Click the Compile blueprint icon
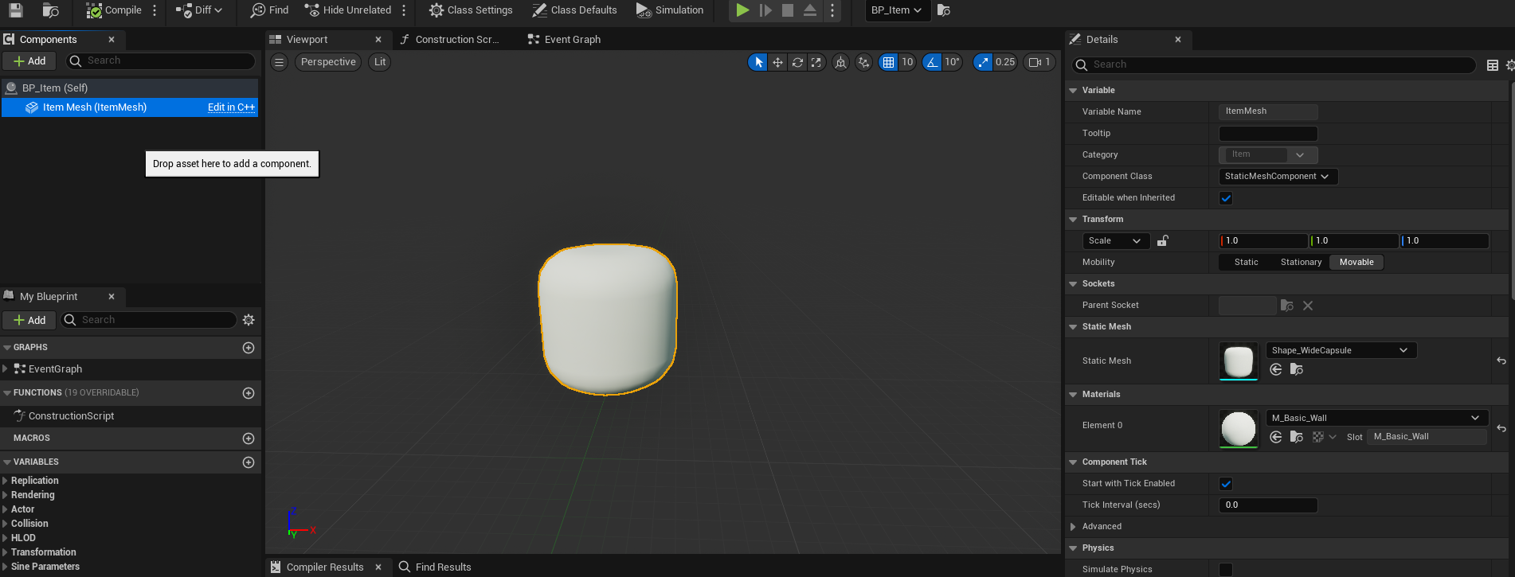The image size is (1515, 577). 95,10
